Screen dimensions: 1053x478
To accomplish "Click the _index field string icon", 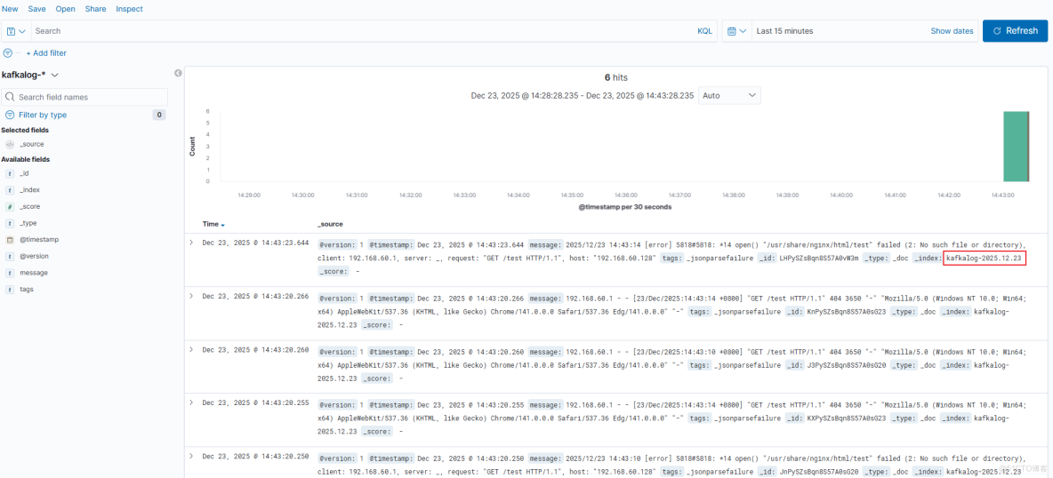I will pos(10,190).
